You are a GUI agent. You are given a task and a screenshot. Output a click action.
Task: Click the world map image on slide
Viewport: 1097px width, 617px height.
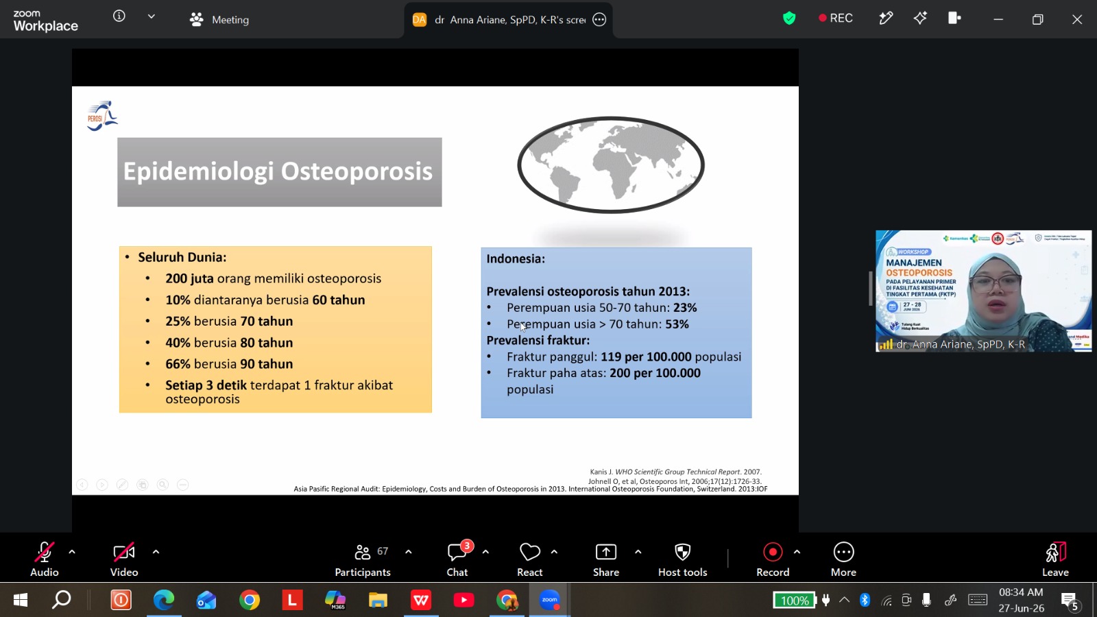[x=611, y=165]
